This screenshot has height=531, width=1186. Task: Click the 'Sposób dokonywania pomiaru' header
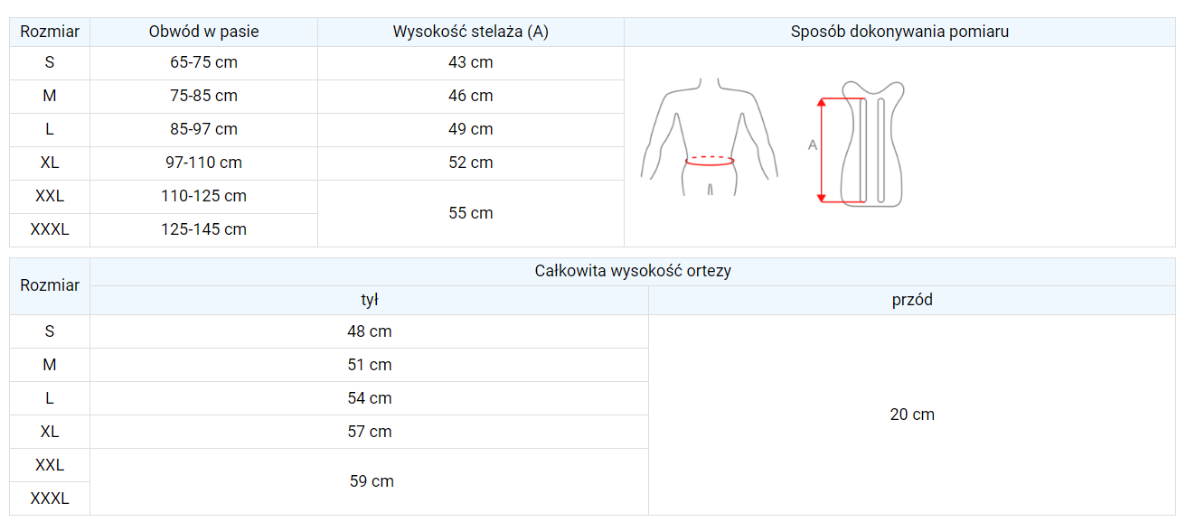pyautogui.click(x=899, y=32)
